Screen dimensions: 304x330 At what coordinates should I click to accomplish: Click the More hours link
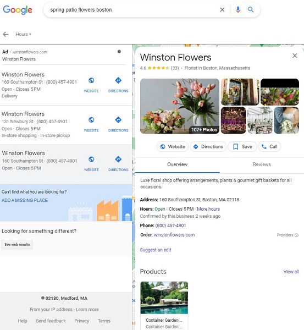tap(208, 209)
